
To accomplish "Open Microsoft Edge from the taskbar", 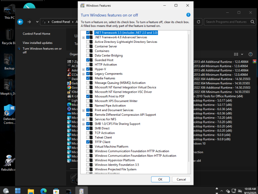I will click(x=43, y=191).
